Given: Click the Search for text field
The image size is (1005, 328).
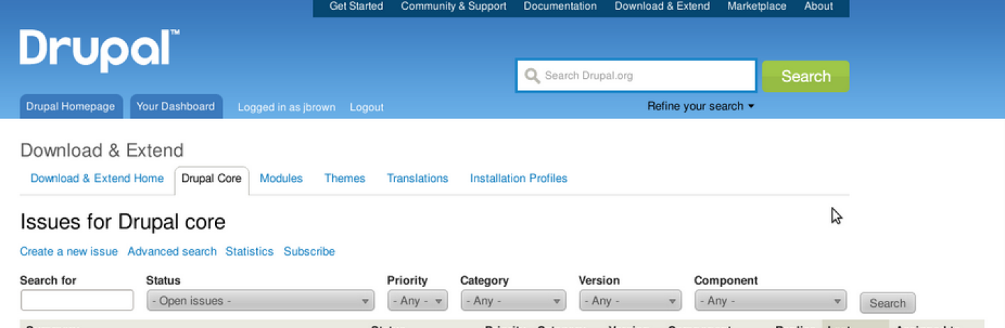Looking at the screenshot, I should pyautogui.click(x=77, y=300).
